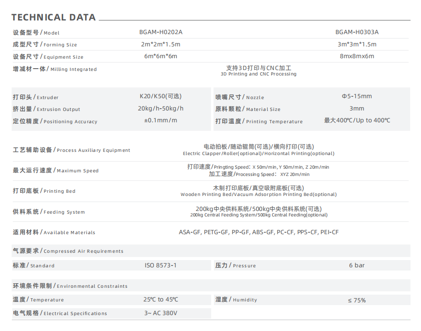Select the Equipment Size label
421x331 pixels.
coord(48,56)
